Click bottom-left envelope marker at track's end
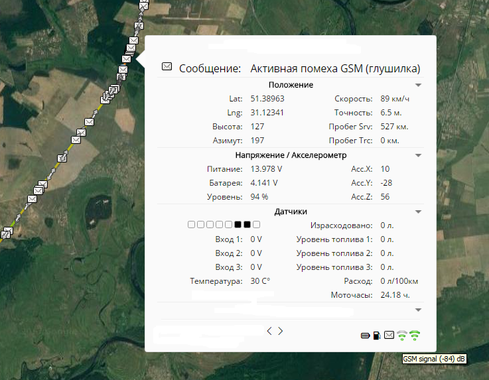 pyautogui.click(x=7, y=233)
